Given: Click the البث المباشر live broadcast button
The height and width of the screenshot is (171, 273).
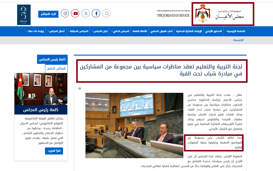Looking at the screenshot, I should point(48,14).
